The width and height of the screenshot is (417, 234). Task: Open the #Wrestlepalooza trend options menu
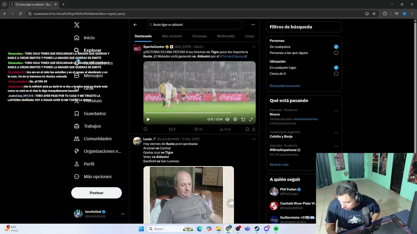coord(336,147)
